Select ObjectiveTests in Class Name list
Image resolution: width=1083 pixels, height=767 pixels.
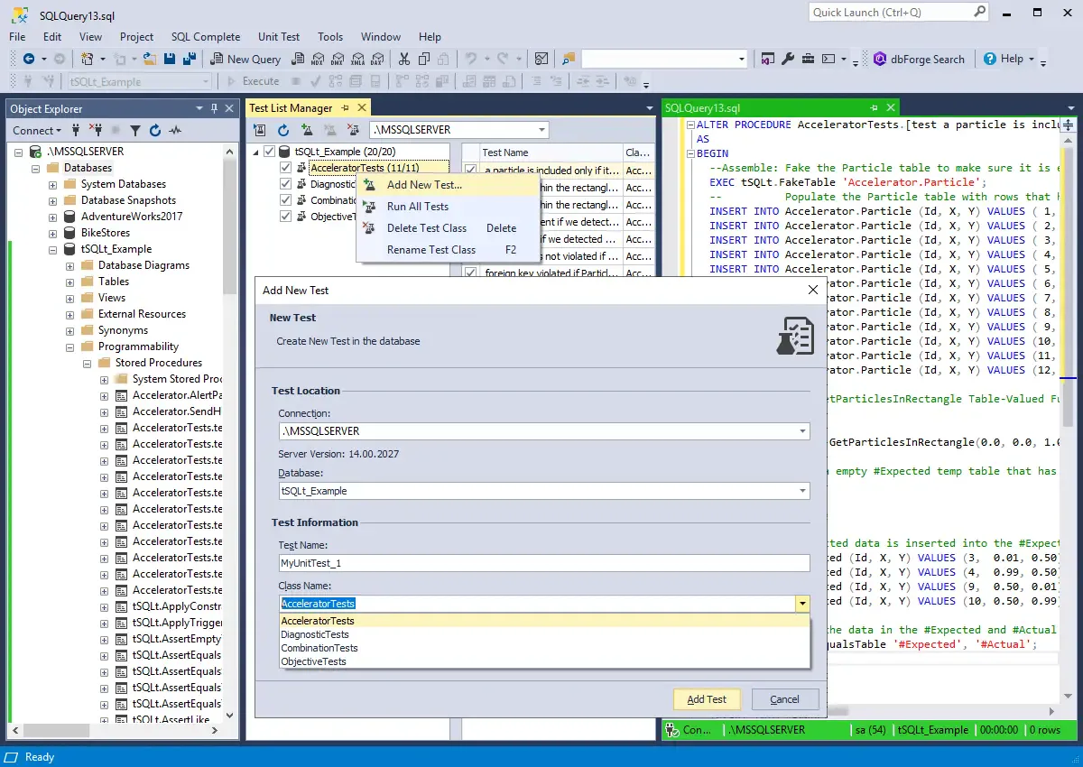tap(544, 661)
